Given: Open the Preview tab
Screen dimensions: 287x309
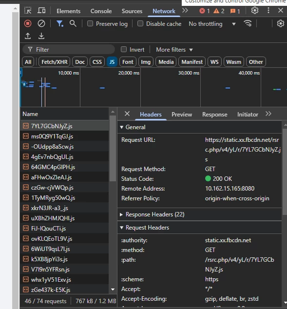Looking at the screenshot, I should coord(182,115).
